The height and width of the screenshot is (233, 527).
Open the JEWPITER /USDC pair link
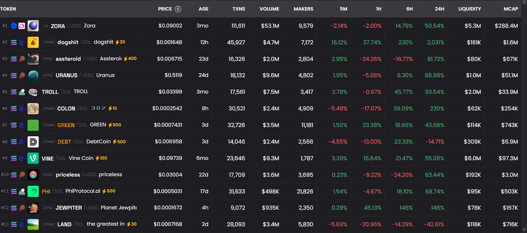pyautogui.click(x=77, y=208)
